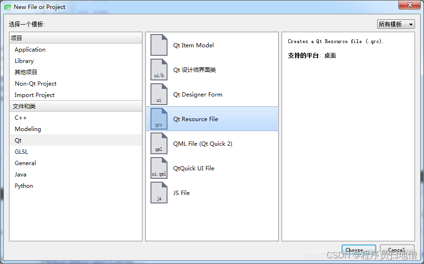Click the ui Designer Form icon
Screen dimensions: 424x264
[159, 94]
